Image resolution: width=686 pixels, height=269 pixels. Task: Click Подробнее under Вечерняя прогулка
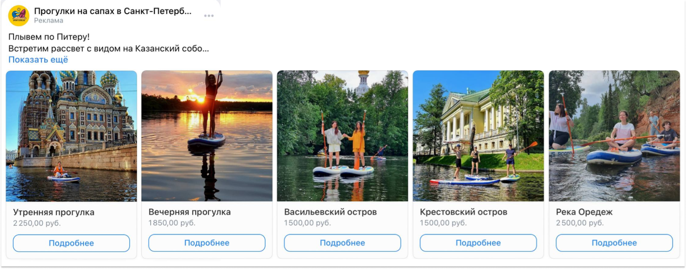coord(207,243)
